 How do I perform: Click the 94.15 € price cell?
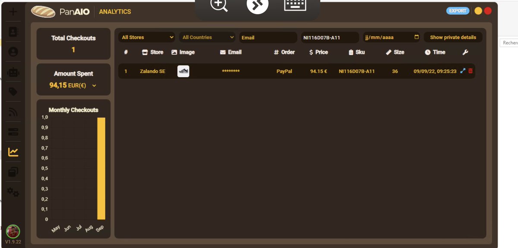click(319, 71)
